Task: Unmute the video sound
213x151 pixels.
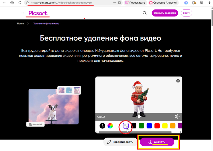Action: click(177, 117)
